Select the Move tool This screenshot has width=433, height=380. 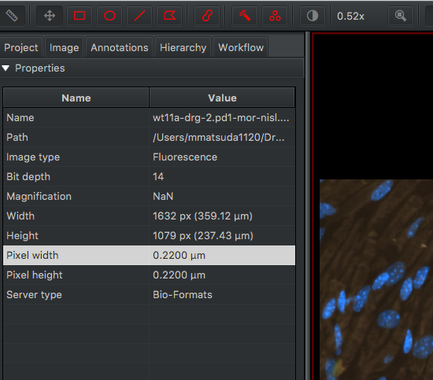point(50,16)
